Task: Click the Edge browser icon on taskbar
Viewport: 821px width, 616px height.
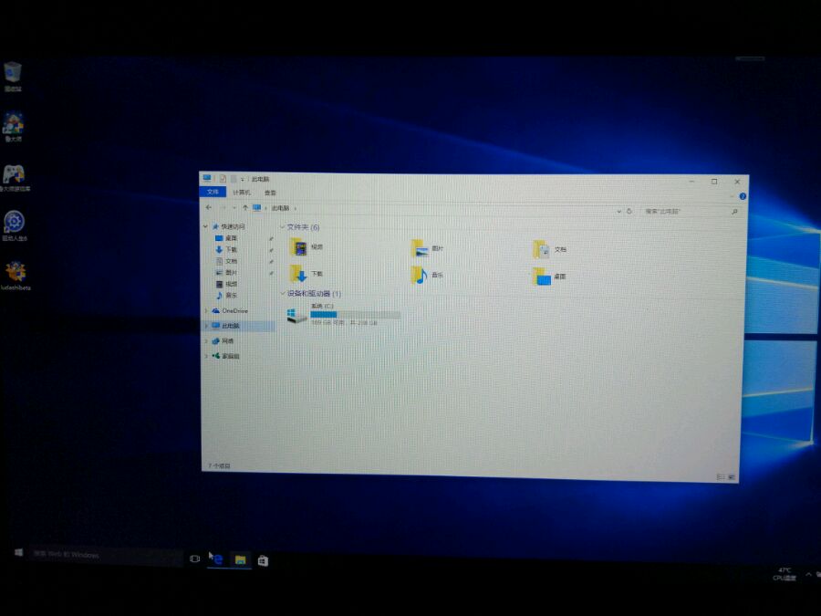Action: (217, 559)
